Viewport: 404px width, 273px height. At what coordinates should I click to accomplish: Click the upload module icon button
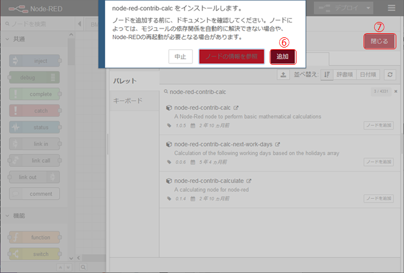pyautogui.click(x=283, y=75)
